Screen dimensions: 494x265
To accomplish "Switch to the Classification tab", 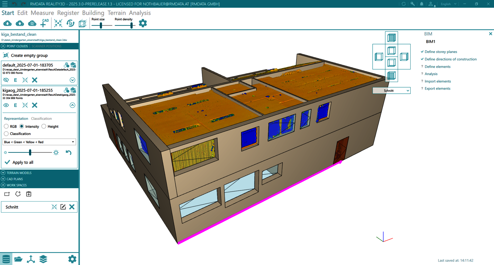I will (41, 119).
